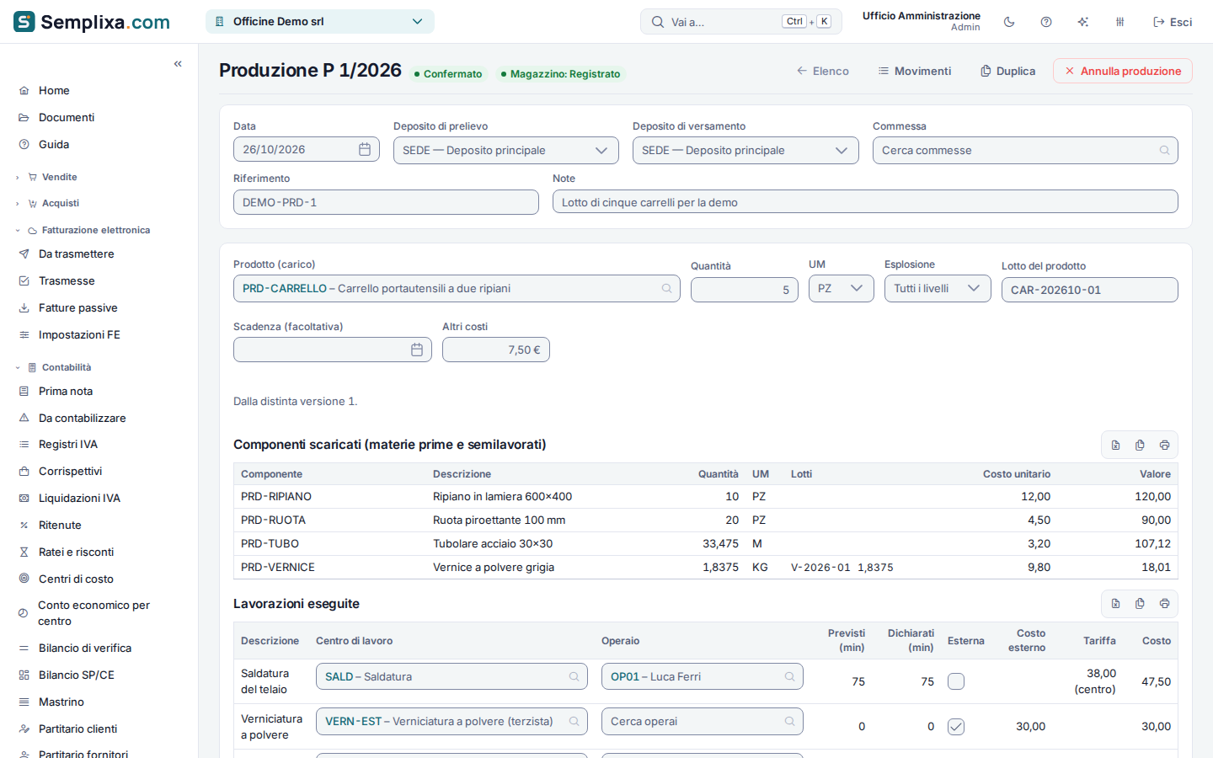The image size is (1213, 758).
Task: Go back to Elenco list
Action: 822,72
